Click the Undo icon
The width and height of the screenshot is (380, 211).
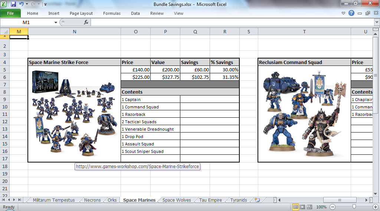21,4
